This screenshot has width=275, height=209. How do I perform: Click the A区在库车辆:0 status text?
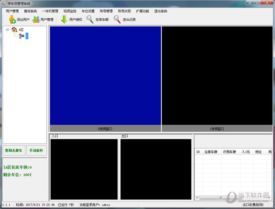pos(17,167)
